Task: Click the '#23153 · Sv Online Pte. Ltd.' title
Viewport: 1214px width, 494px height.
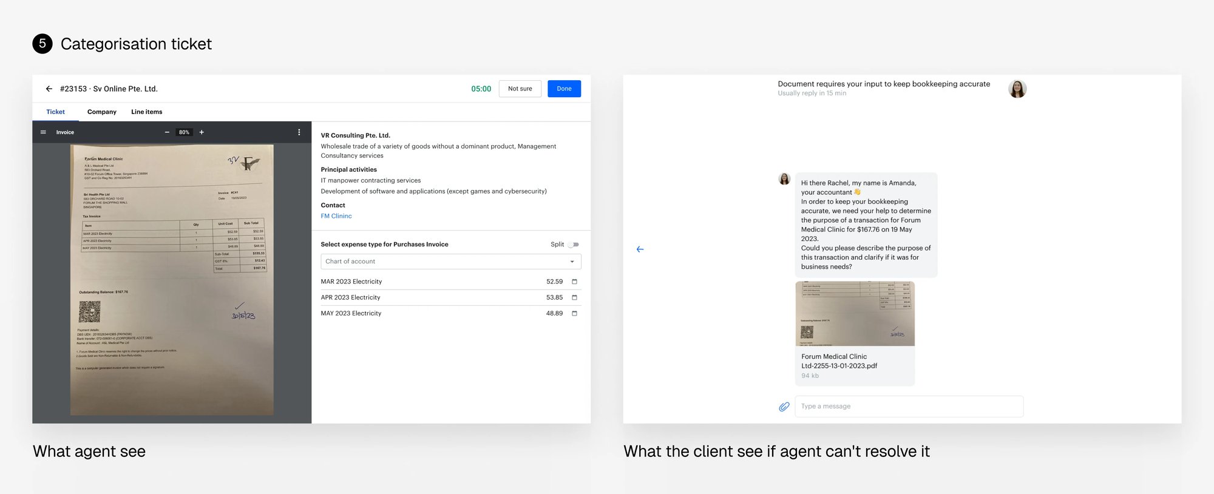Action: (x=109, y=89)
